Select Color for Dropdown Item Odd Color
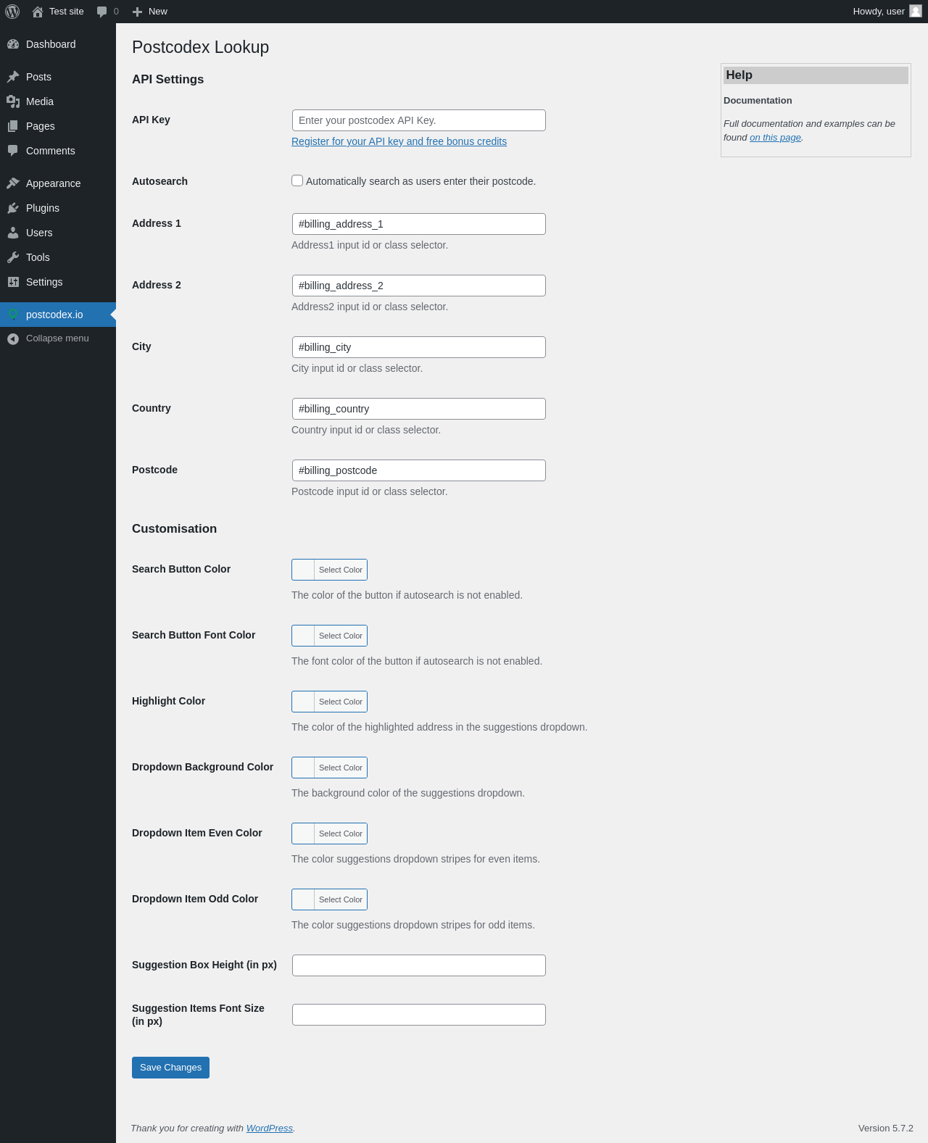 [329, 899]
